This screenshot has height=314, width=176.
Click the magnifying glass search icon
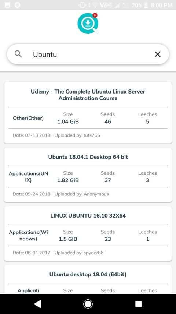pos(18,54)
